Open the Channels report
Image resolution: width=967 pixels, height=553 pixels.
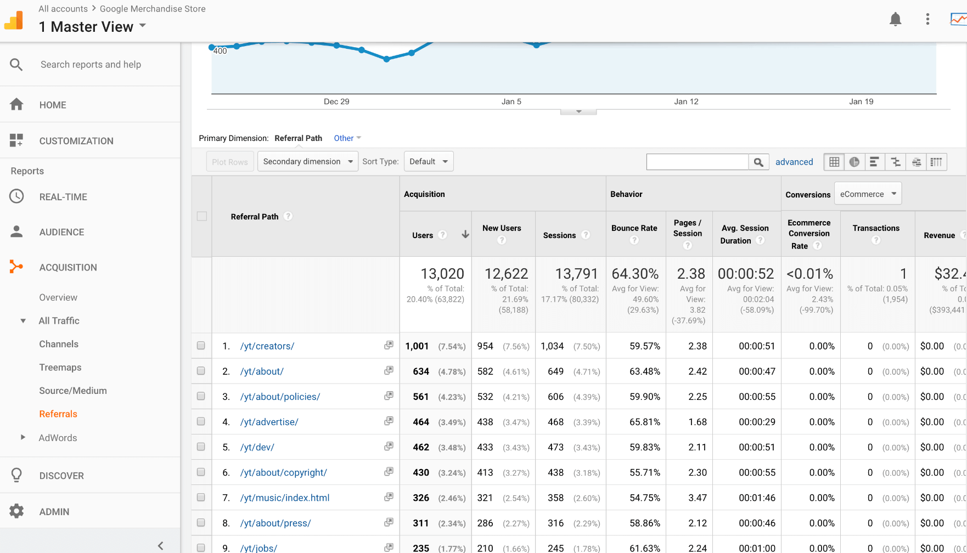pos(59,344)
